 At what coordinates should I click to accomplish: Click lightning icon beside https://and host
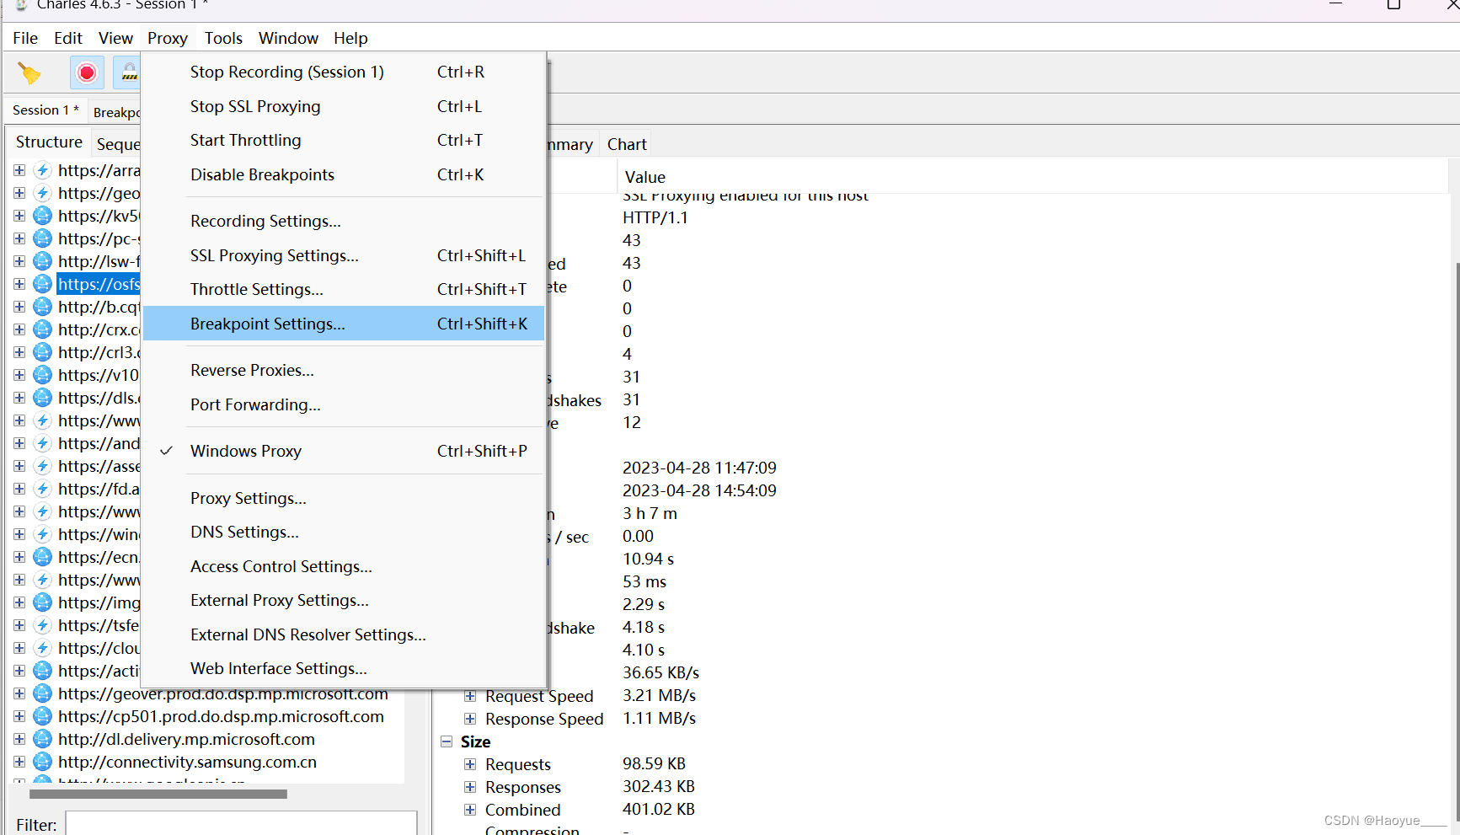(42, 443)
